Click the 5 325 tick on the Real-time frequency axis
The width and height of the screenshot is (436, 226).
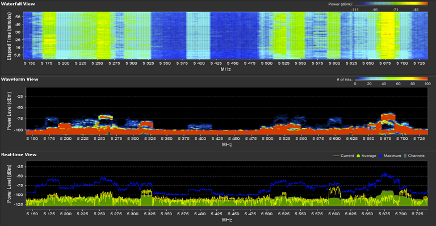[150, 214]
